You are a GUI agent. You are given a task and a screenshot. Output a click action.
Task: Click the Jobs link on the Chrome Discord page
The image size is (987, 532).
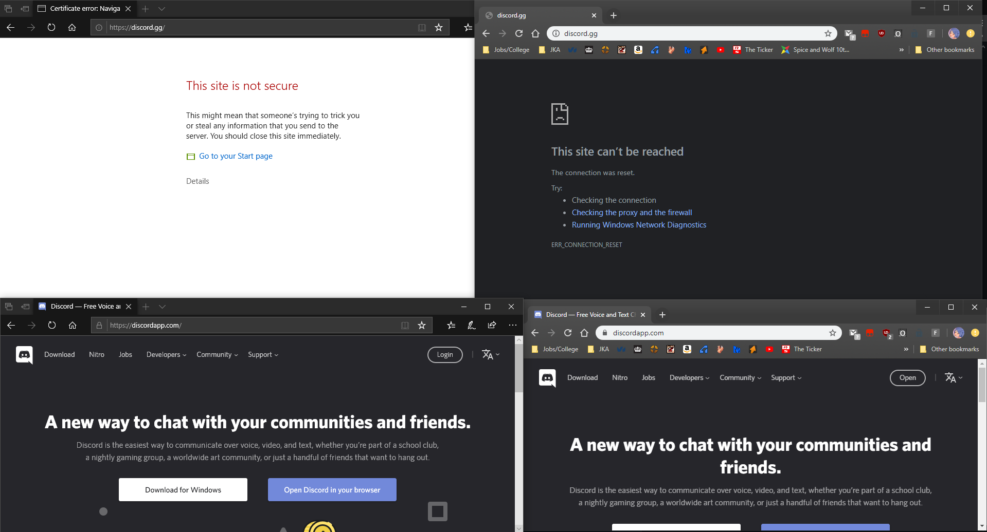click(649, 377)
